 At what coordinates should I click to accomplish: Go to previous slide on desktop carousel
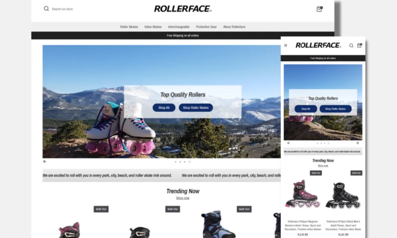(45, 161)
